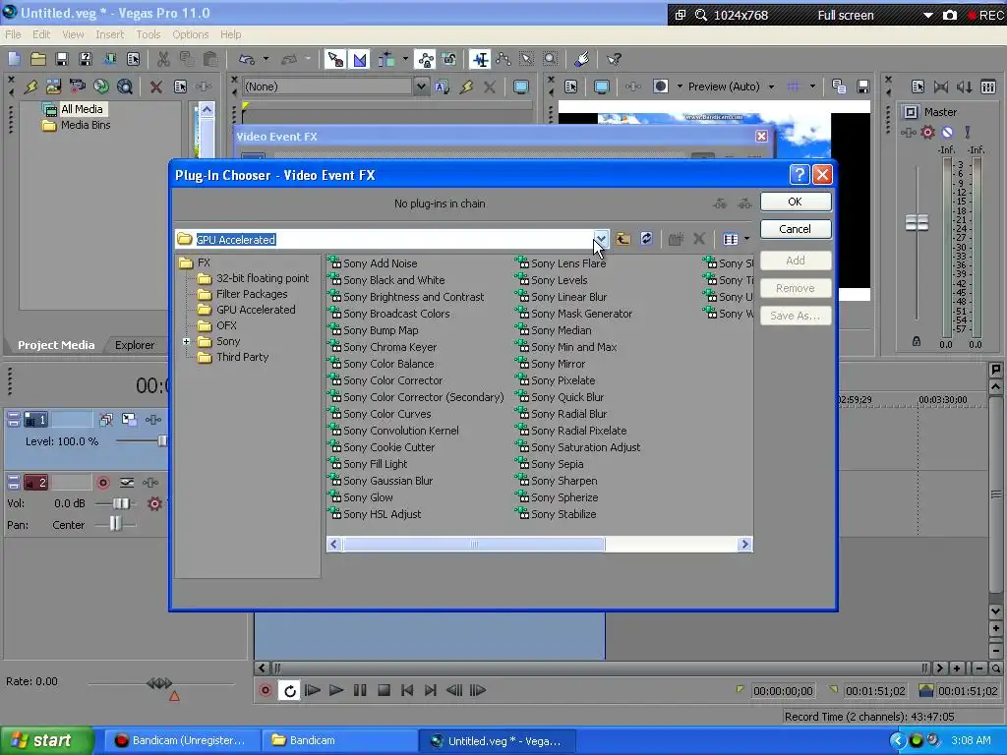Click the Paste clipboard icon

(x=210, y=59)
